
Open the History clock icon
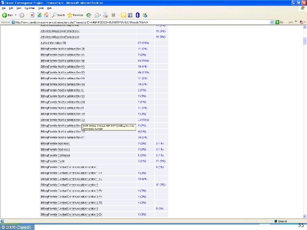pyautogui.click(x=89, y=15)
